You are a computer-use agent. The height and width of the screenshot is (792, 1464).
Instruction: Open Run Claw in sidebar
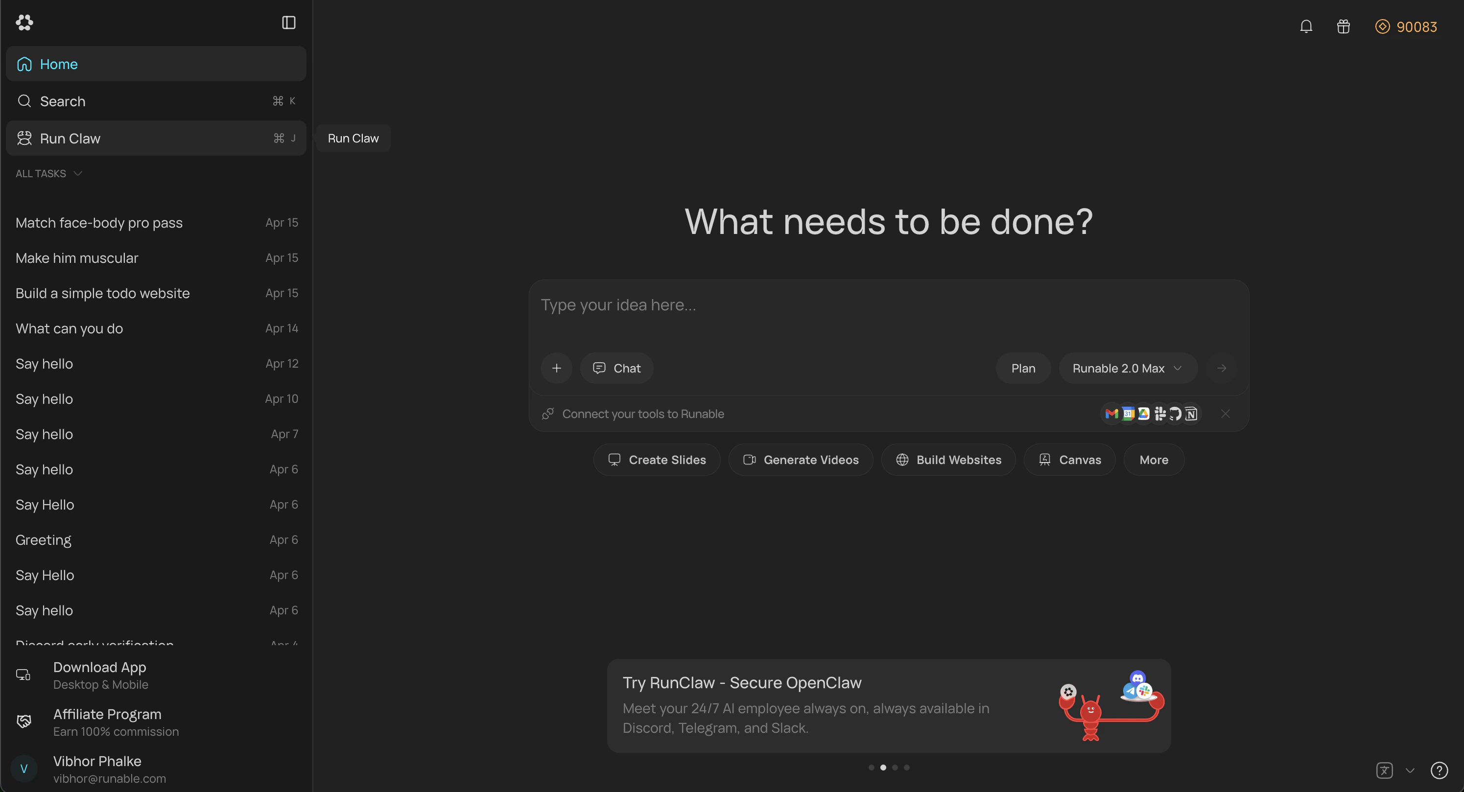tap(156, 138)
